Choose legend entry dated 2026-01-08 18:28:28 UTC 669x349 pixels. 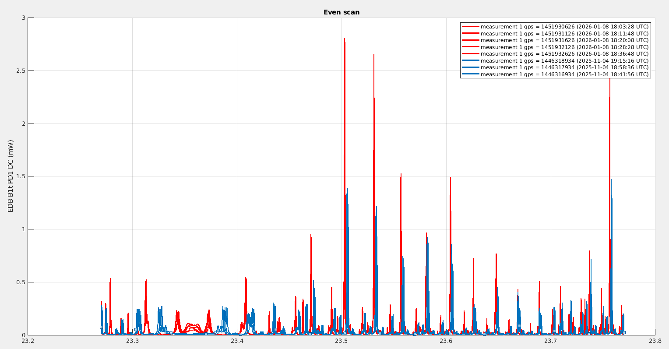[x=564, y=47]
